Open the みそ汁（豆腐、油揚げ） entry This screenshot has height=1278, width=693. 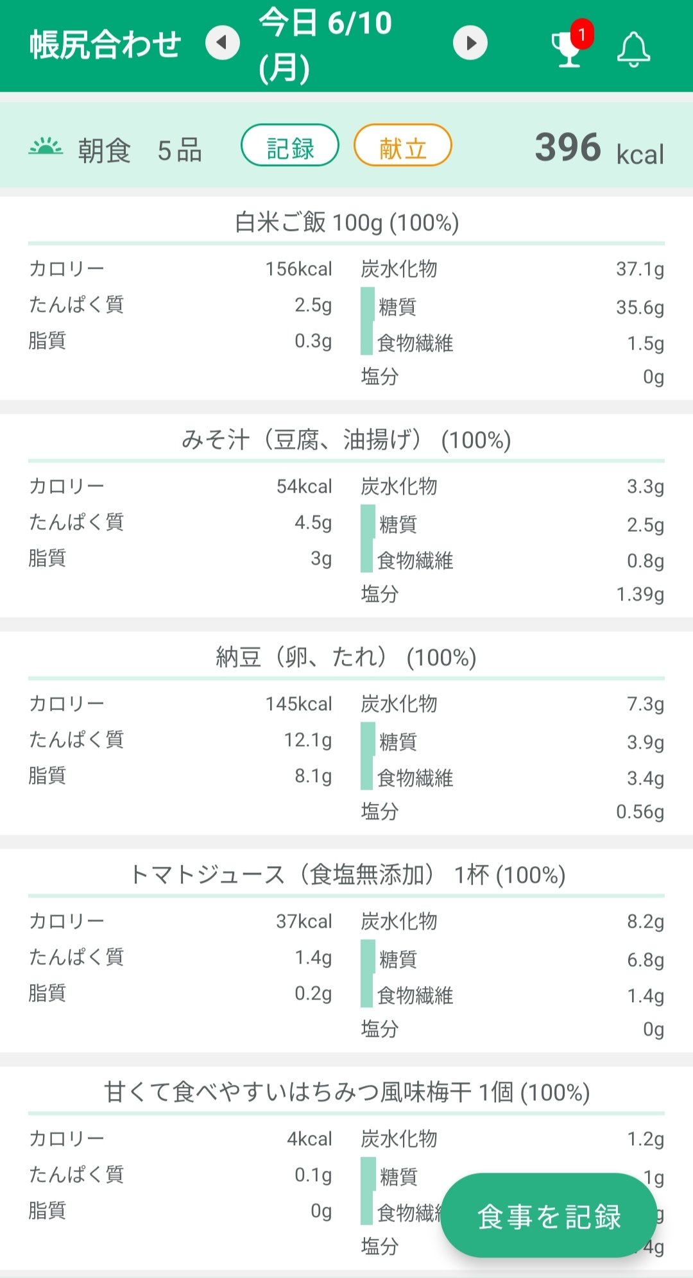pyautogui.click(x=346, y=440)
